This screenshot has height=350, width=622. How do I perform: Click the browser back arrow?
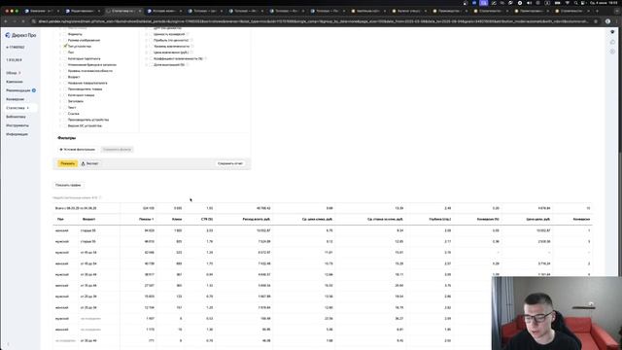[x=6, y=21]
